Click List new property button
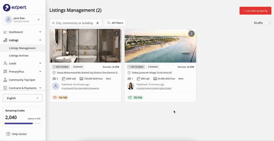This screenshot has width=274, height=141. click(x=255, y=11)
